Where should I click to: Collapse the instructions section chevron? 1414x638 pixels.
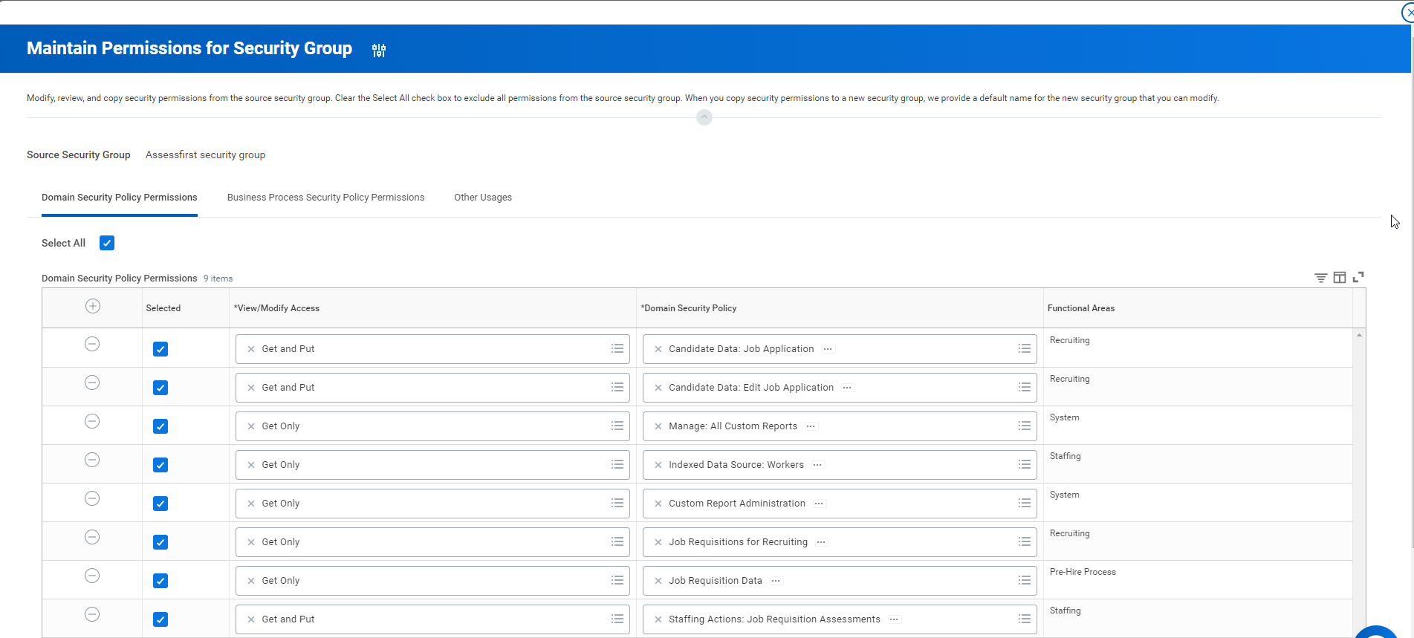pos(704,117)
